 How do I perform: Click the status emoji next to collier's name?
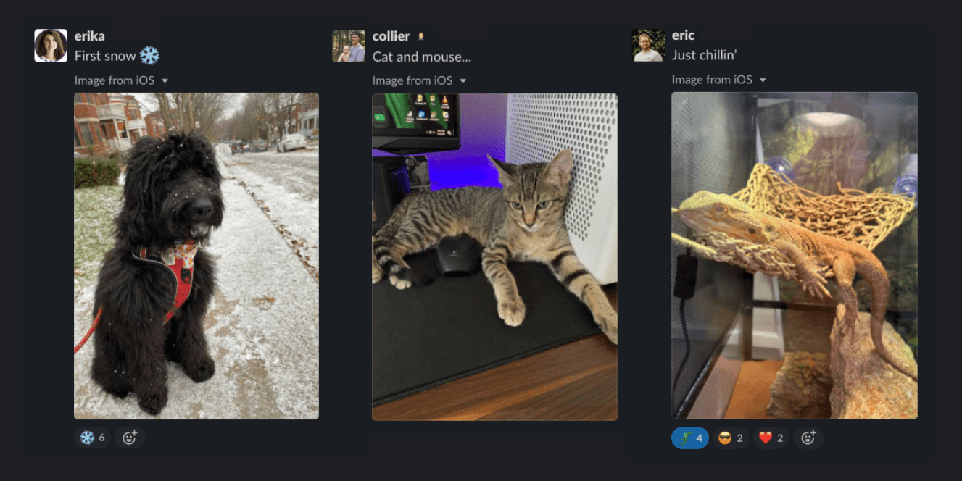click(x=420, y=36)
